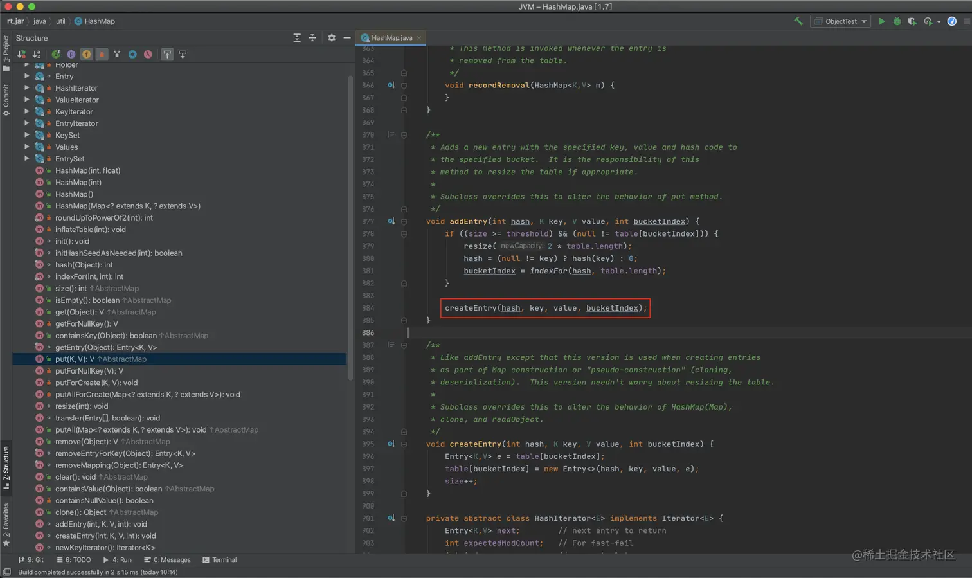Viewport: 972px width, 578px height.
Task: Open the 6: TODO tool window
Action: point(73,560)
